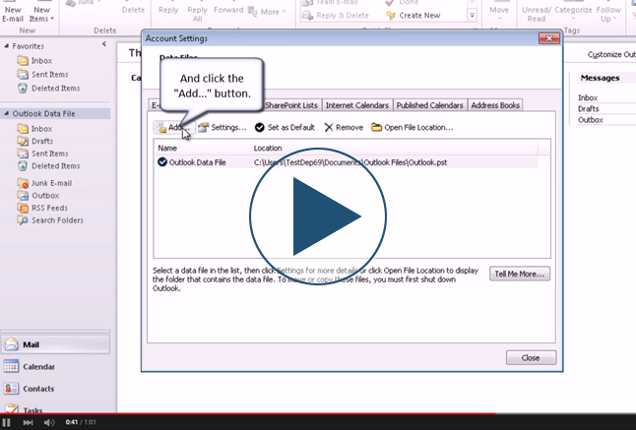636x430 pixels.
Task: Switch to Address Books tab
Action: 495,105
